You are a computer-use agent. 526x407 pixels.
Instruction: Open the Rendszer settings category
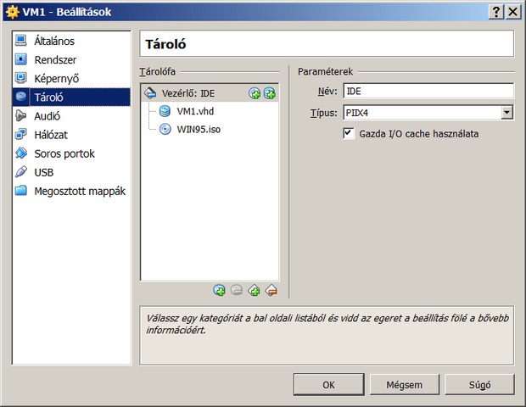[71, 59]
